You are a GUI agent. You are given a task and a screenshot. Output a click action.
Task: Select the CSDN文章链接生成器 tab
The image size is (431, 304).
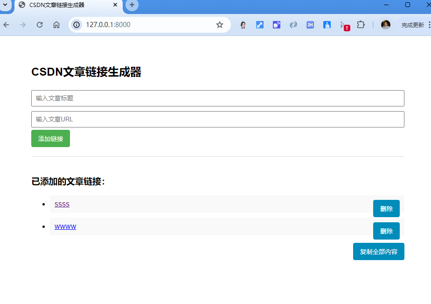click(69, 5)
